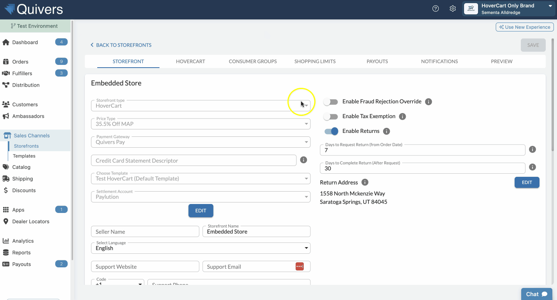Open the help question mark icon

(x=436, y=9)
